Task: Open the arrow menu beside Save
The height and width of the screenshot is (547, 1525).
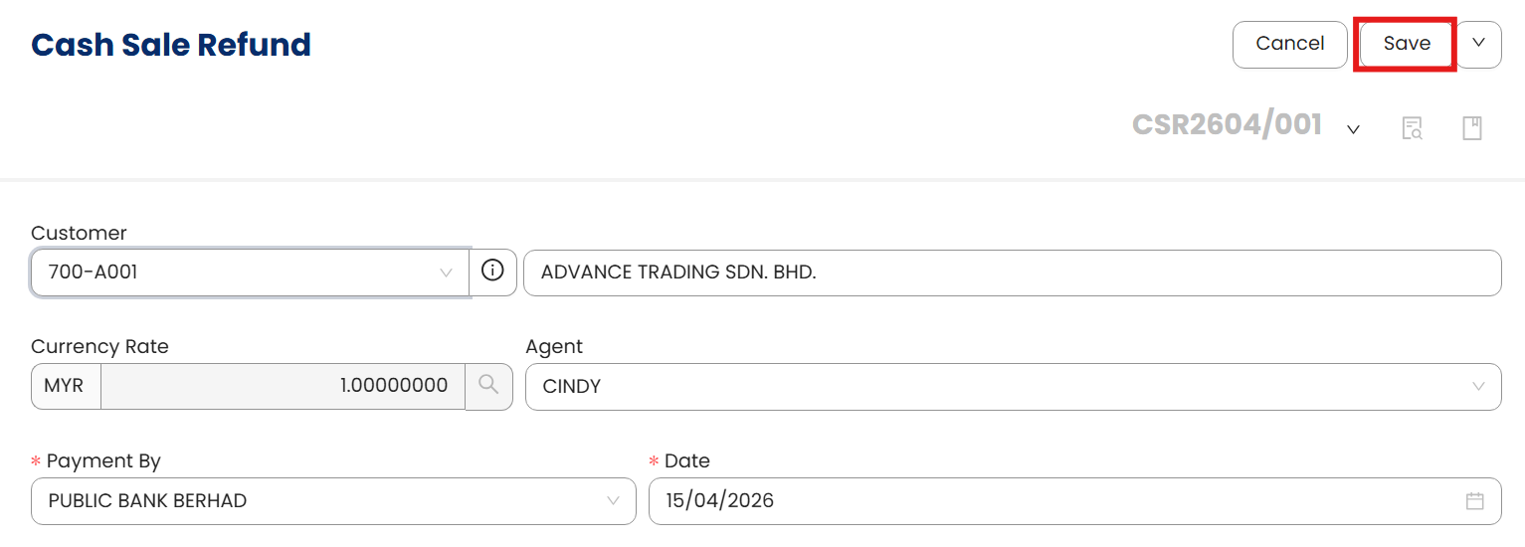Action: click(x=1478, y=44)
